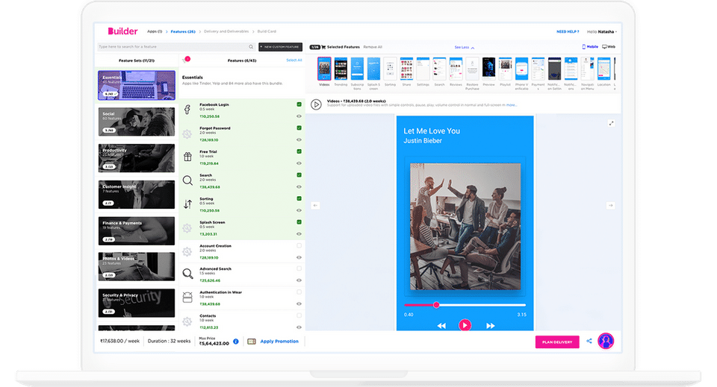The height and width of the screenshot is (387, 717).
Task: Click the New Custom Feature button
Action: tap(280, 46)
